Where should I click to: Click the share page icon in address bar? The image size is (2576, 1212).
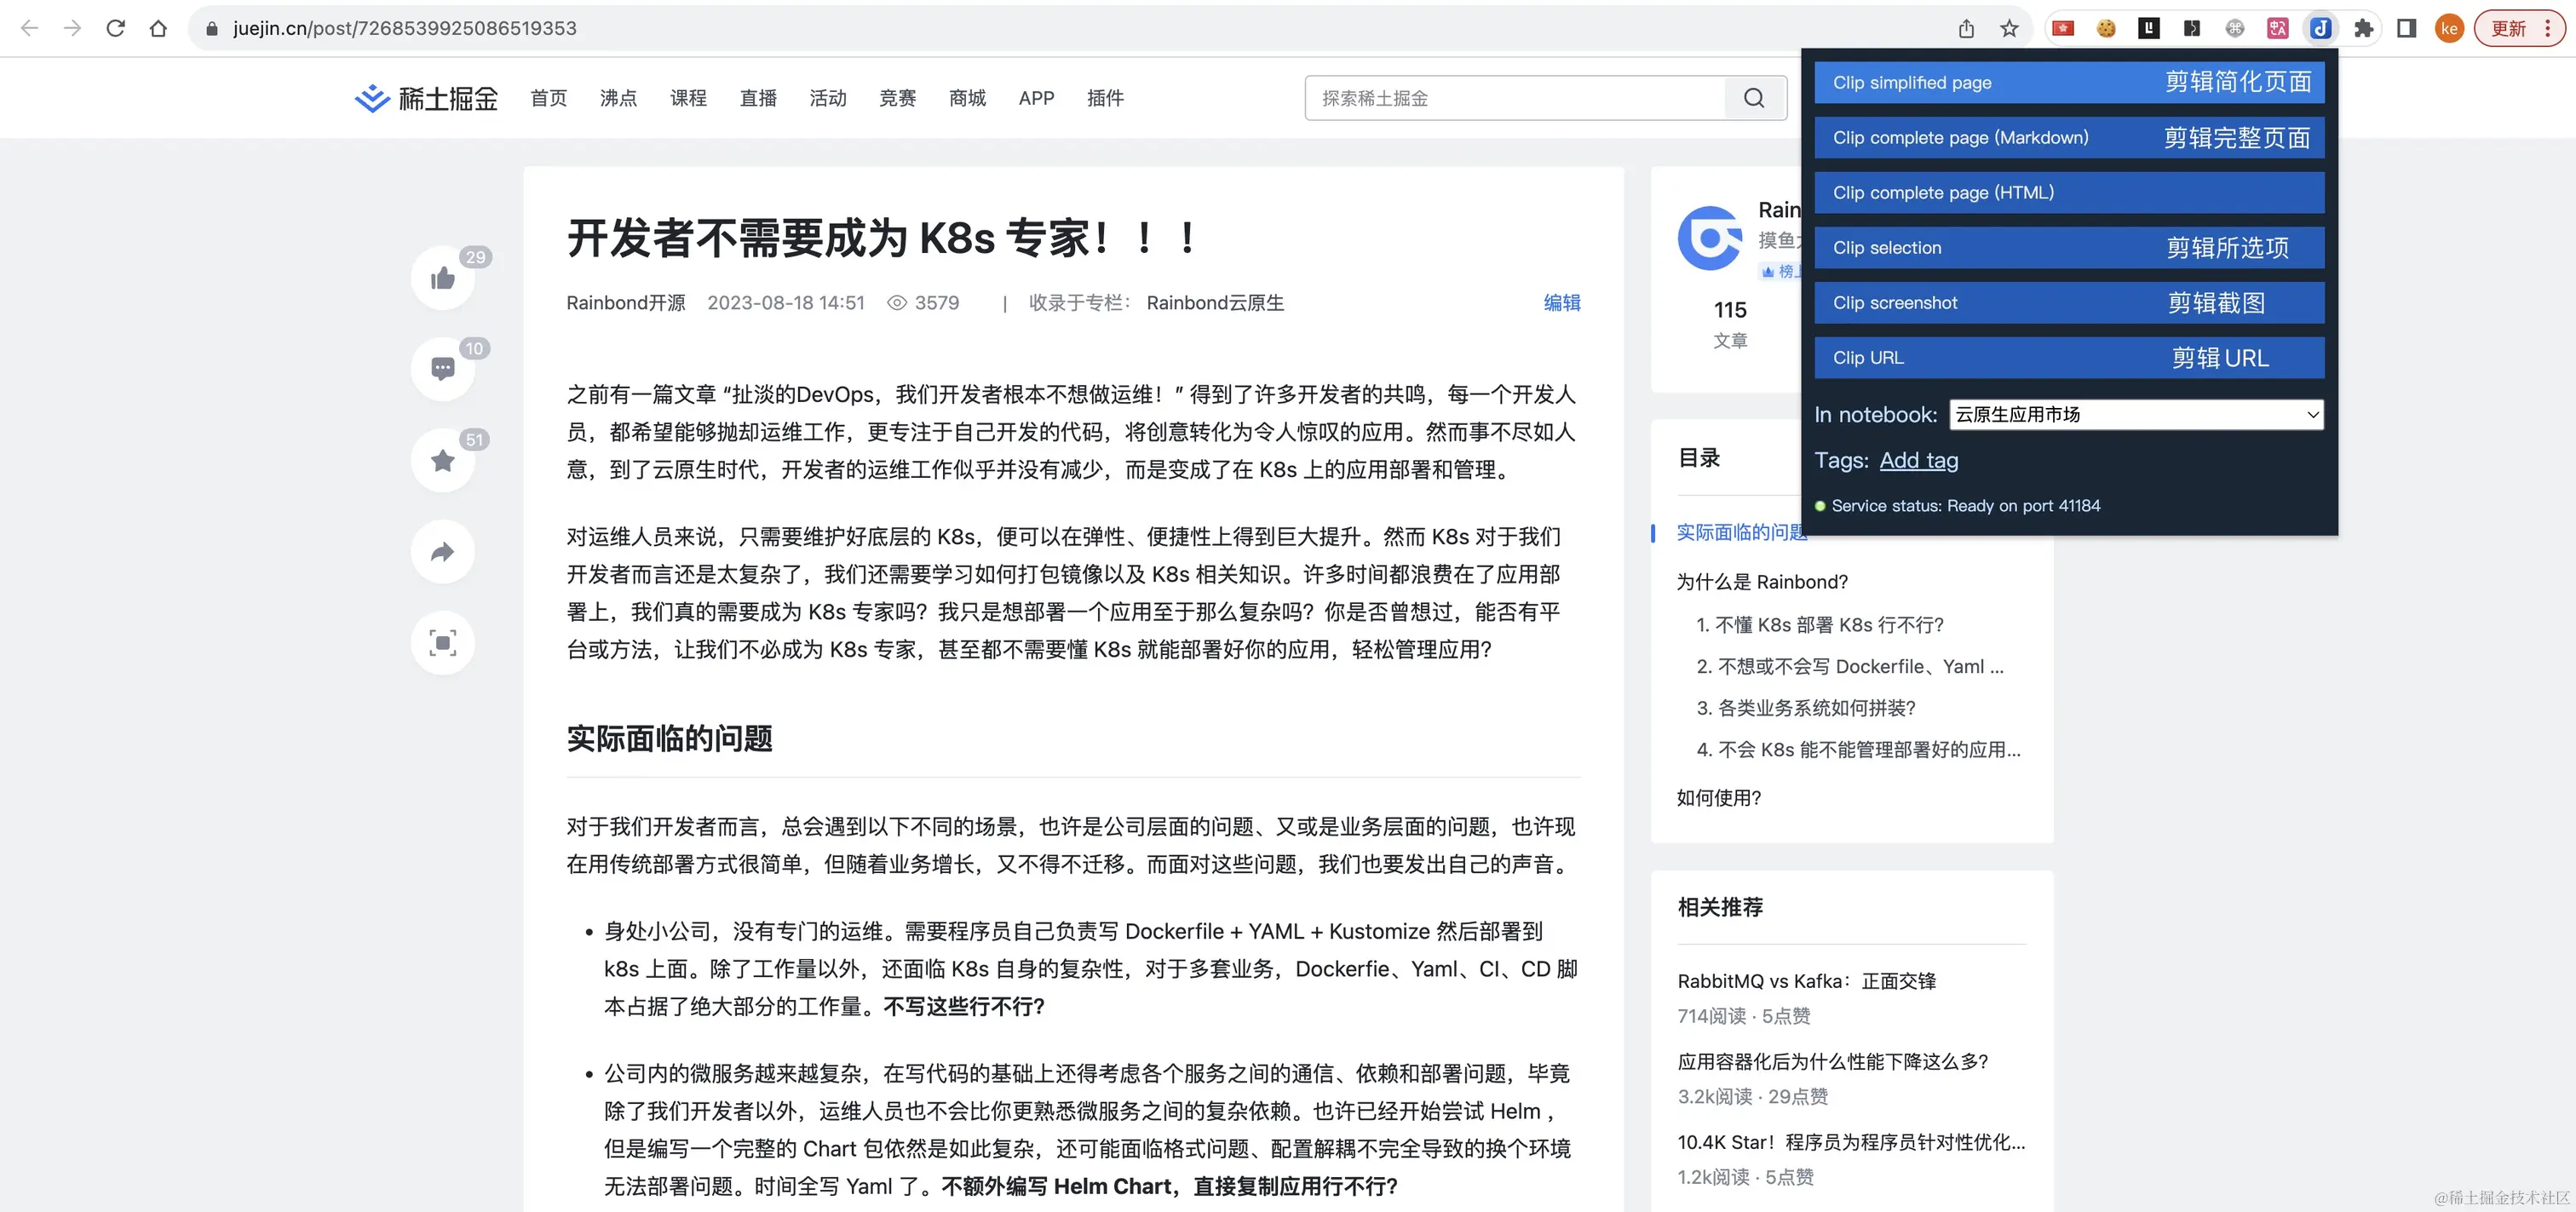click(1966, 28)
